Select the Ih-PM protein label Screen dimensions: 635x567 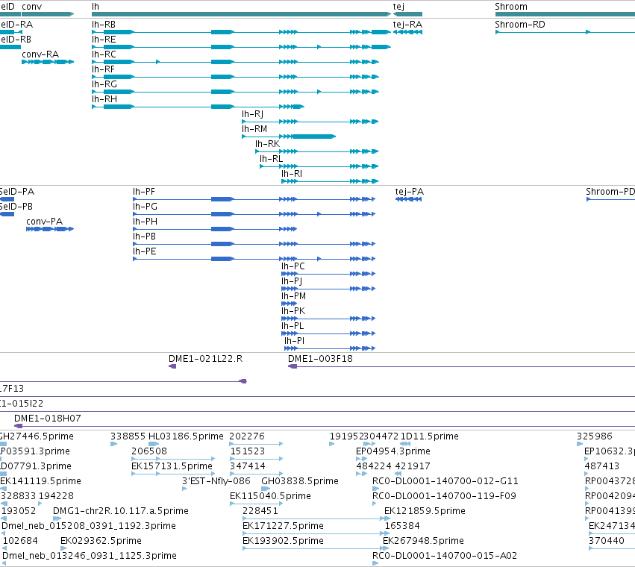tap(293, 296)
